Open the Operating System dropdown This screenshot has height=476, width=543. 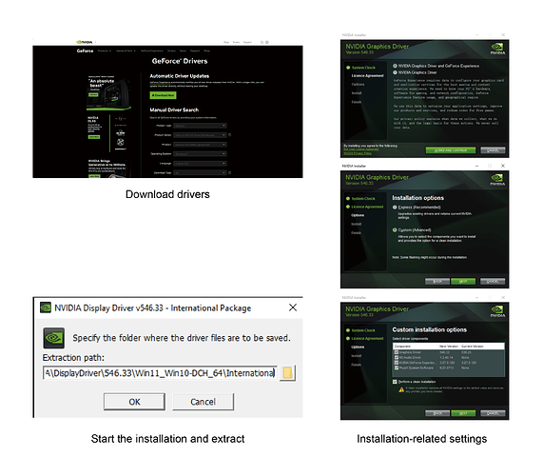click(x=200, y=153)
